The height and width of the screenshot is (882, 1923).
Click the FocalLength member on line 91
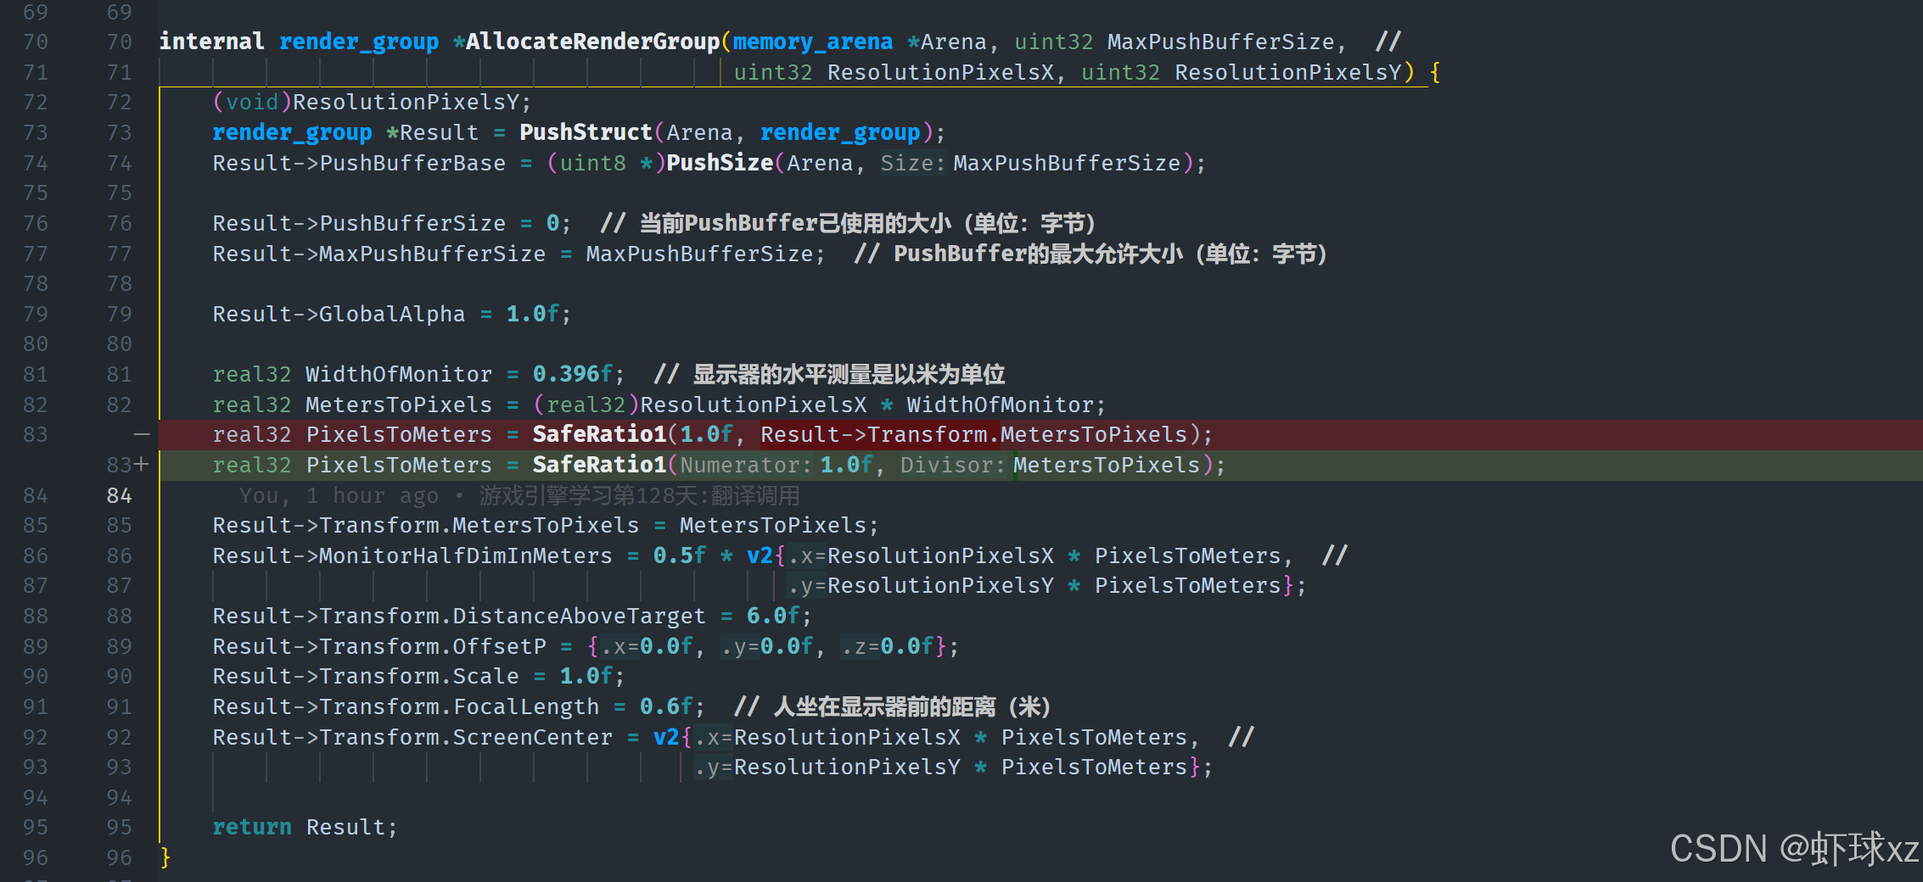coord(525,706)
